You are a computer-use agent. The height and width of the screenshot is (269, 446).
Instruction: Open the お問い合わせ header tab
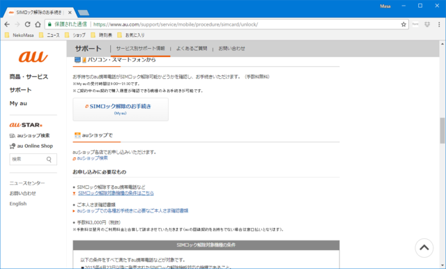pos(231,48)
